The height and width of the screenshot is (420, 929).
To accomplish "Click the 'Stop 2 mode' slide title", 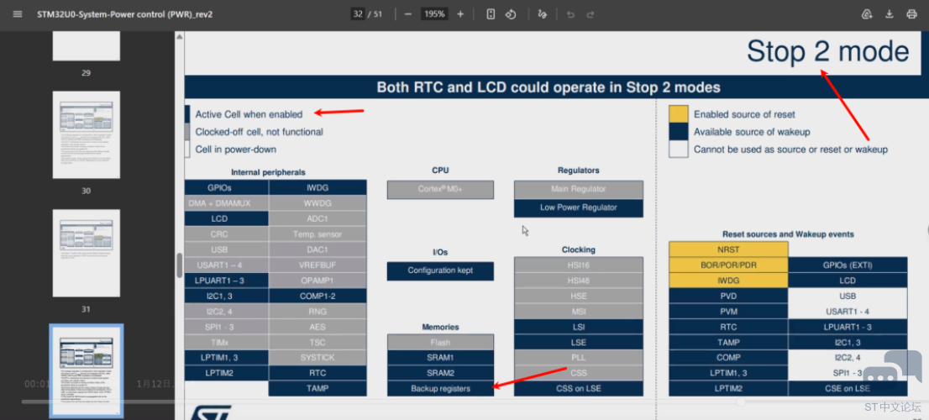I will (x=827, y=51).
